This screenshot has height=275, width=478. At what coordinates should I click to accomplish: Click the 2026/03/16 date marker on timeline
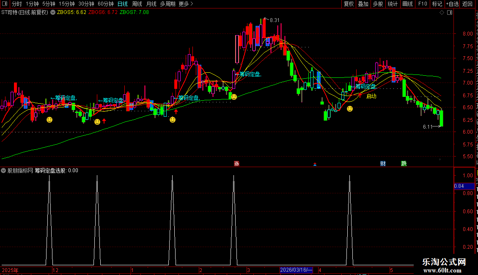click(x=296, y=270)
